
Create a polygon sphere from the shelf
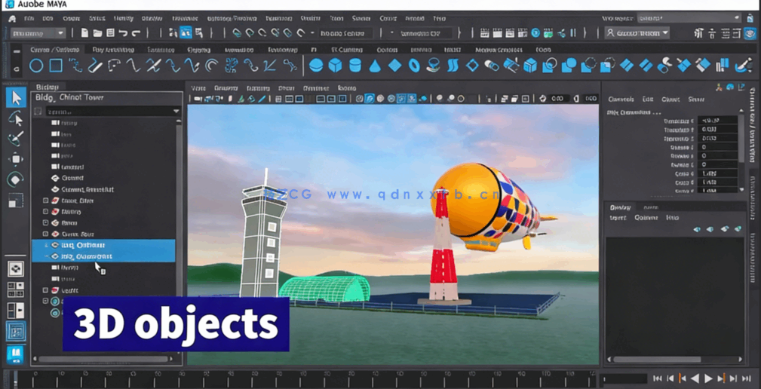click(316, 66)
